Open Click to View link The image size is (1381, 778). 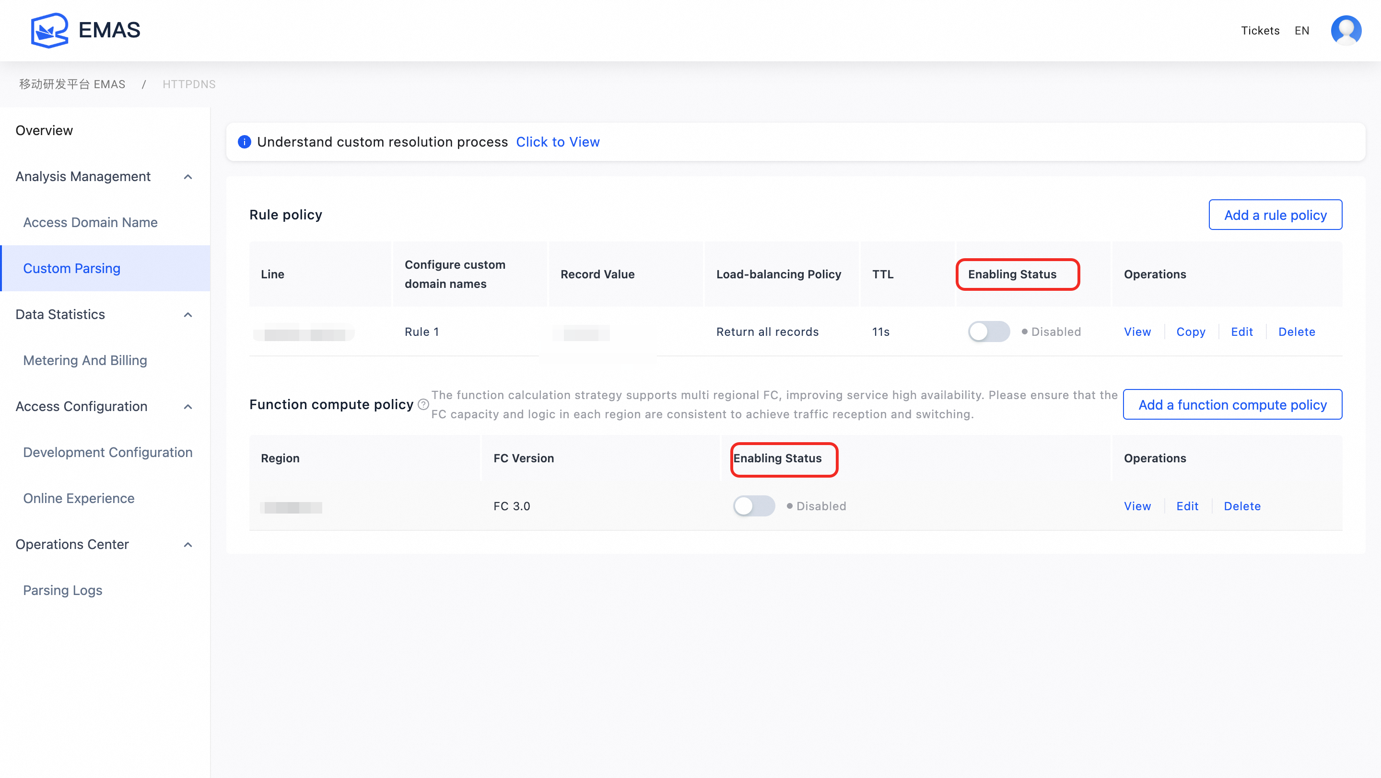(558, 142)
